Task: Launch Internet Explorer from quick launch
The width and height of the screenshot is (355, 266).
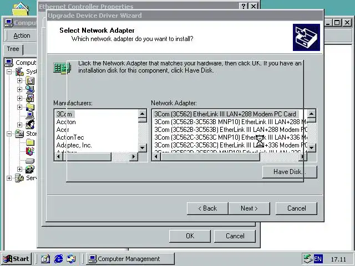Action: [58, 259]
